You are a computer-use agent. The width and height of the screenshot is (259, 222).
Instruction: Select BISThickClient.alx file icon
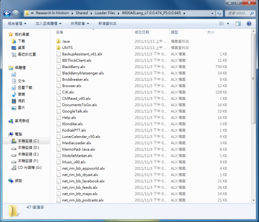click(58, 60)
